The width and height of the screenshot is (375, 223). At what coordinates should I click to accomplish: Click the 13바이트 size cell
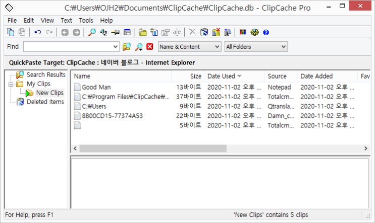(189, 87)
